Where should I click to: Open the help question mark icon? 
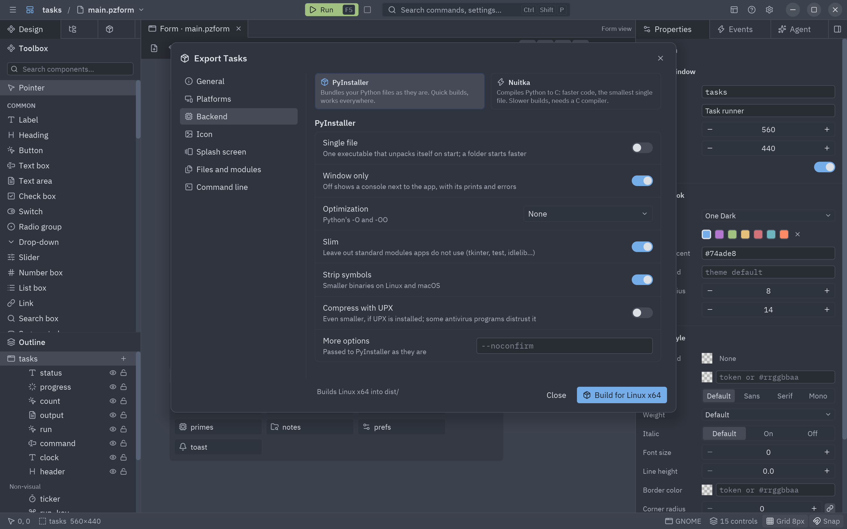tap(751, 10)
